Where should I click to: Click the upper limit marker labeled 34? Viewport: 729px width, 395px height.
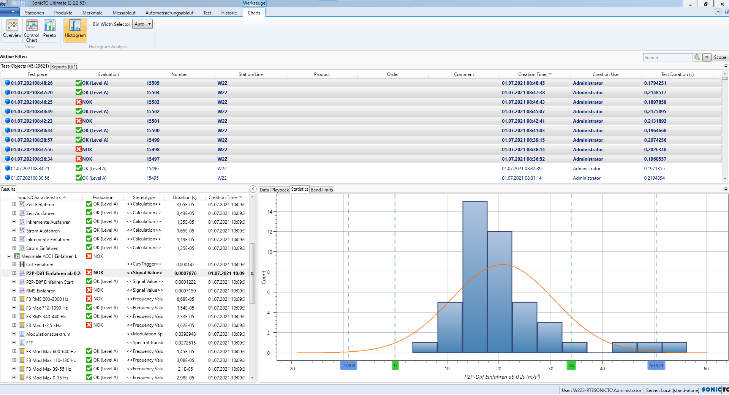coord(571,365)
